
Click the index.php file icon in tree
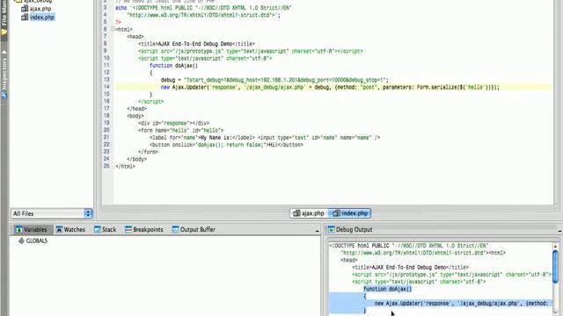(x=25, y=17)
